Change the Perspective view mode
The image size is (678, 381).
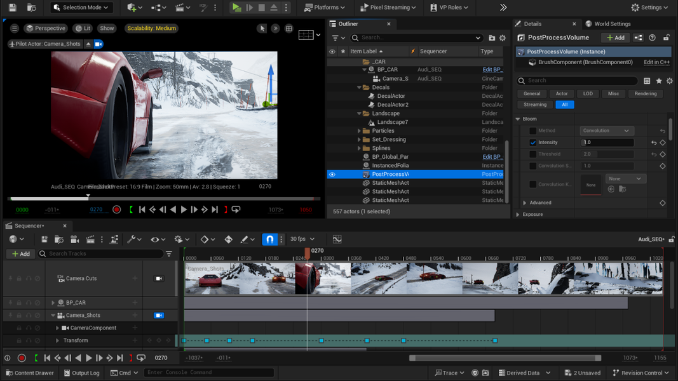coord(45,28)
